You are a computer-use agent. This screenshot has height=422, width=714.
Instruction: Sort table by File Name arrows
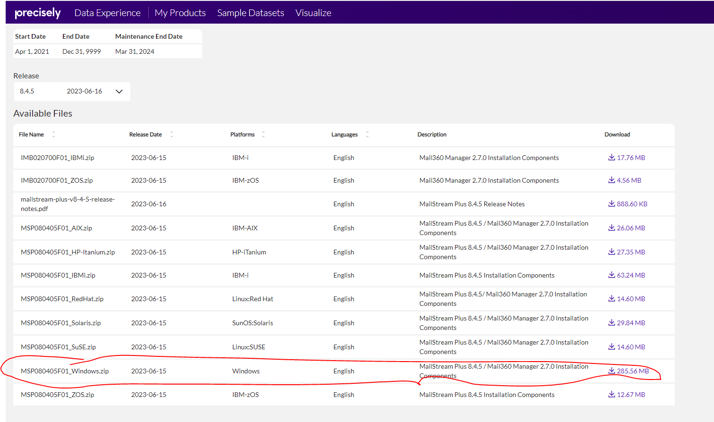pos(53,135)
